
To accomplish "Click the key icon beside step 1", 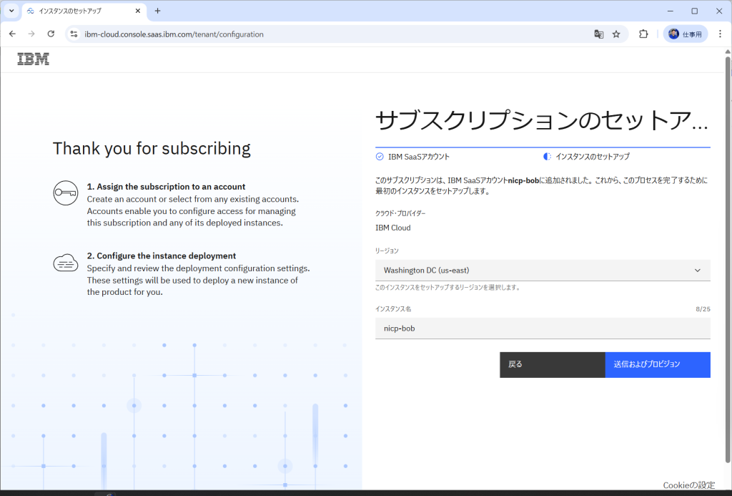I will 65,193.
